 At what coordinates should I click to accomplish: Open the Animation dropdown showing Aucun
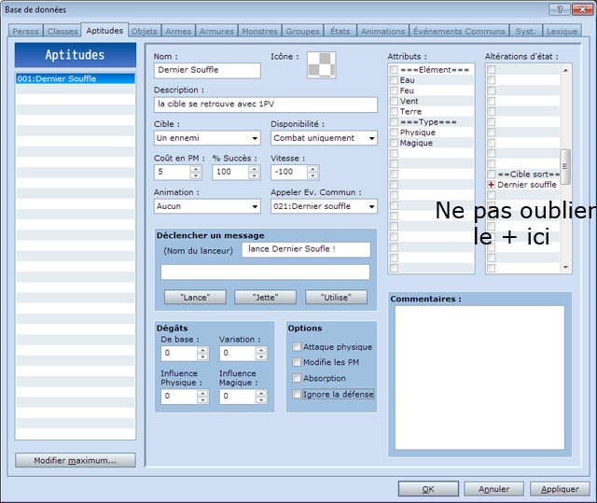tap(207, 206)
